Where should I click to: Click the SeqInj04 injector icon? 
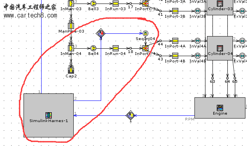point(145,33)
